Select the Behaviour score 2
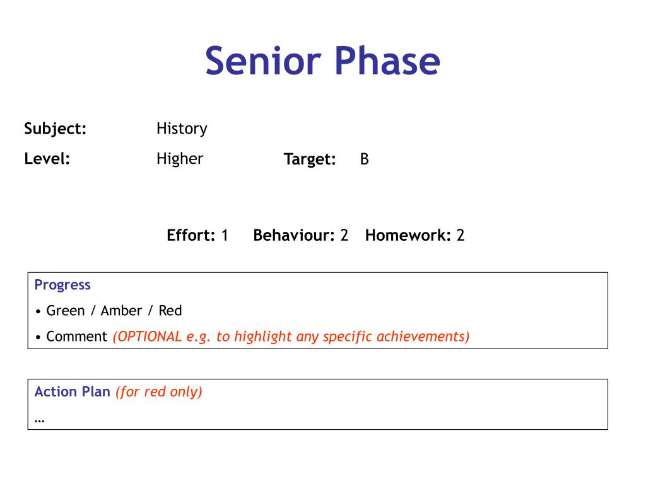The height and width of the screenshot is (484, 646). pos(344,236)
